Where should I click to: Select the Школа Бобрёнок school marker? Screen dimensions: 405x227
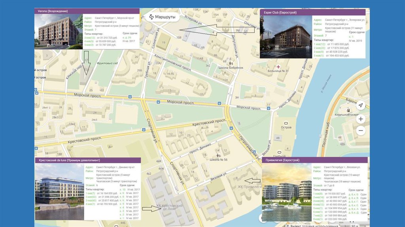(x=231, y=62)
